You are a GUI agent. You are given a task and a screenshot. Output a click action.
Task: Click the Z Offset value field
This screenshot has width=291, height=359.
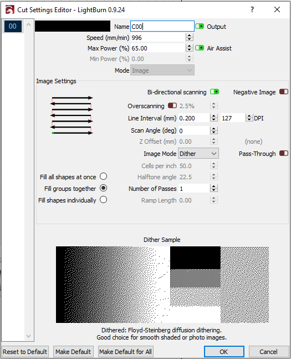[194, 141]
